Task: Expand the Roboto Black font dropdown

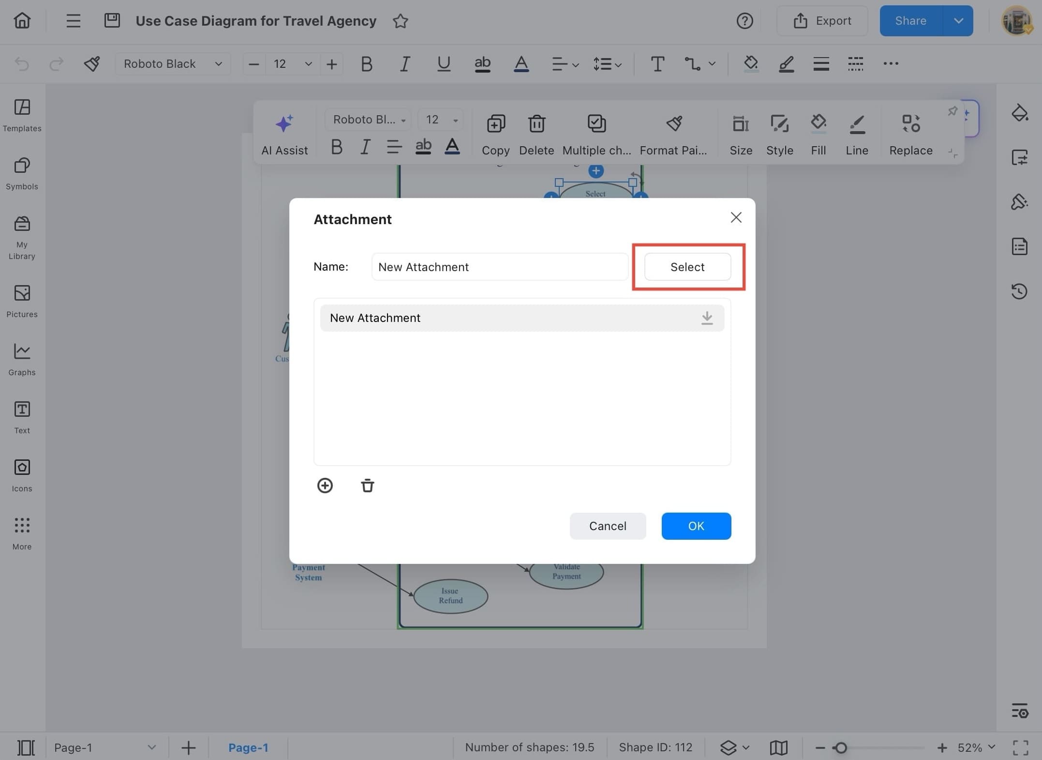Action: [172, 64]
